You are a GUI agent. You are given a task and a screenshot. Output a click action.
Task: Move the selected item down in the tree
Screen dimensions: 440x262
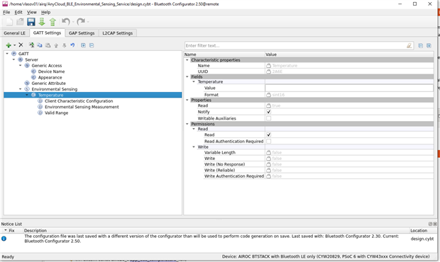pyautogui.click(x=65, y=45)
